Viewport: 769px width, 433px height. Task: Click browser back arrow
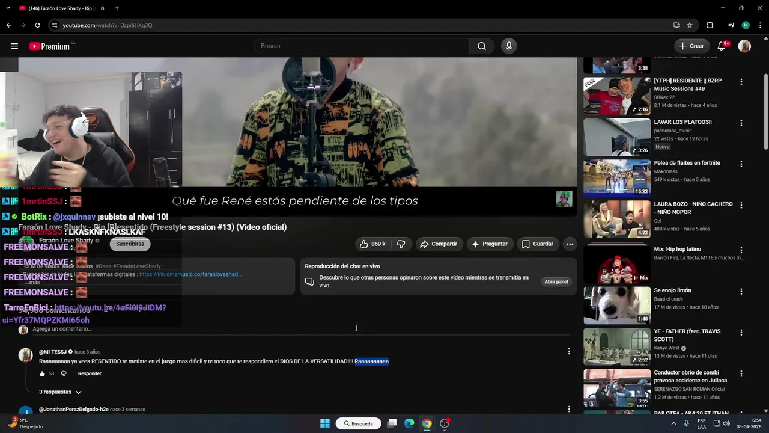coord(8,25)
